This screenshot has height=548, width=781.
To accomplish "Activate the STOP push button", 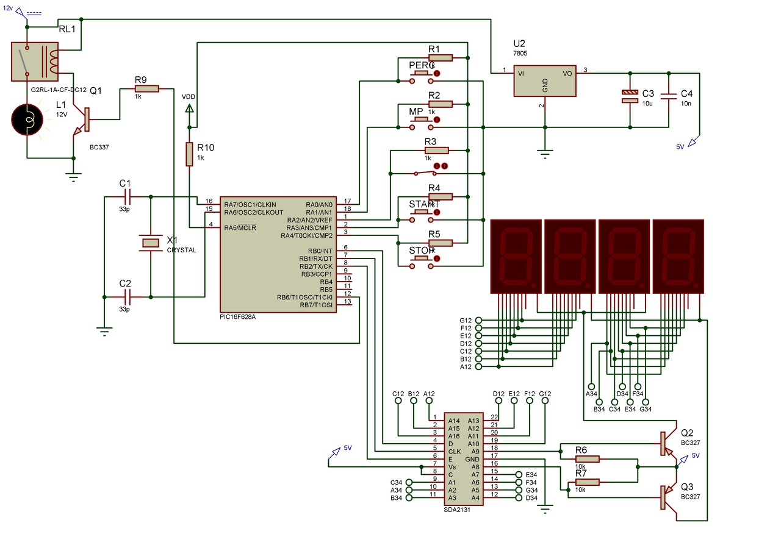I will click(422, 262).
